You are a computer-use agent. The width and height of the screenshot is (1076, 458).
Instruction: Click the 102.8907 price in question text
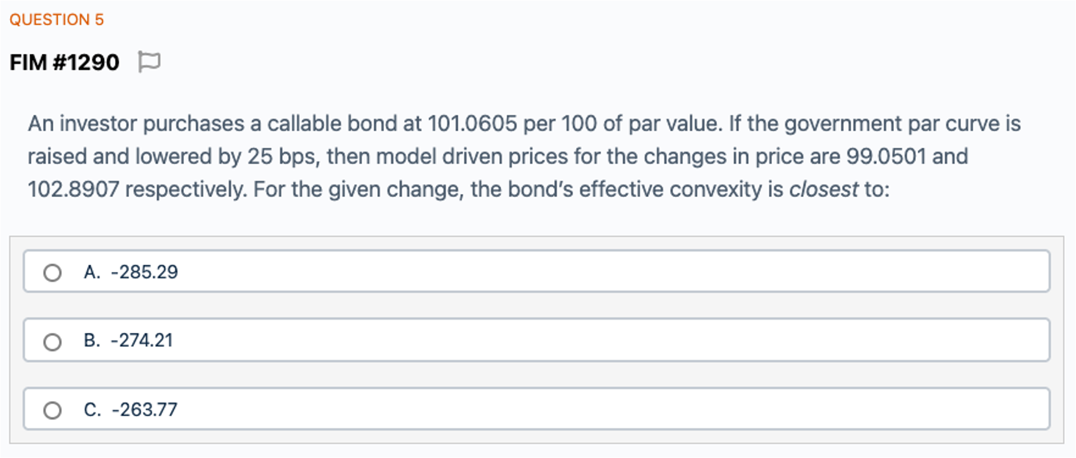pyautogui.click(x=73, y=189)
